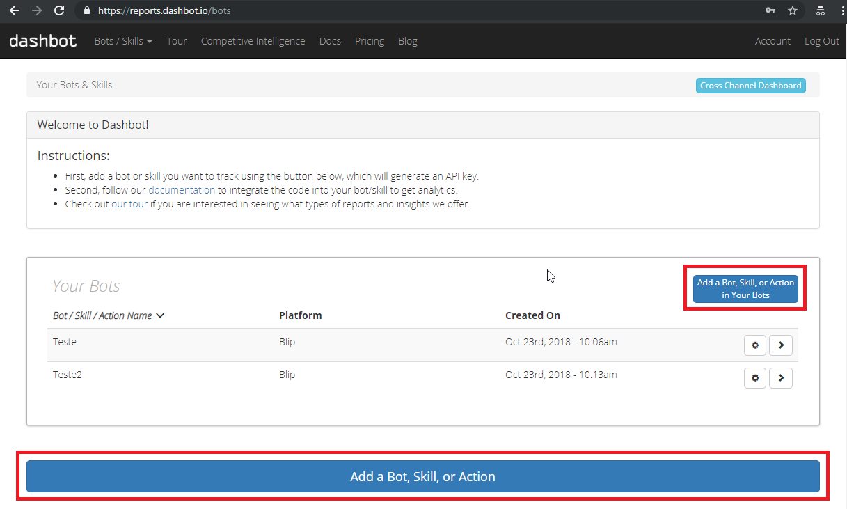Open settings gear for the Teste bot
The width and height of the screenshot is (847, 509).
755,345
